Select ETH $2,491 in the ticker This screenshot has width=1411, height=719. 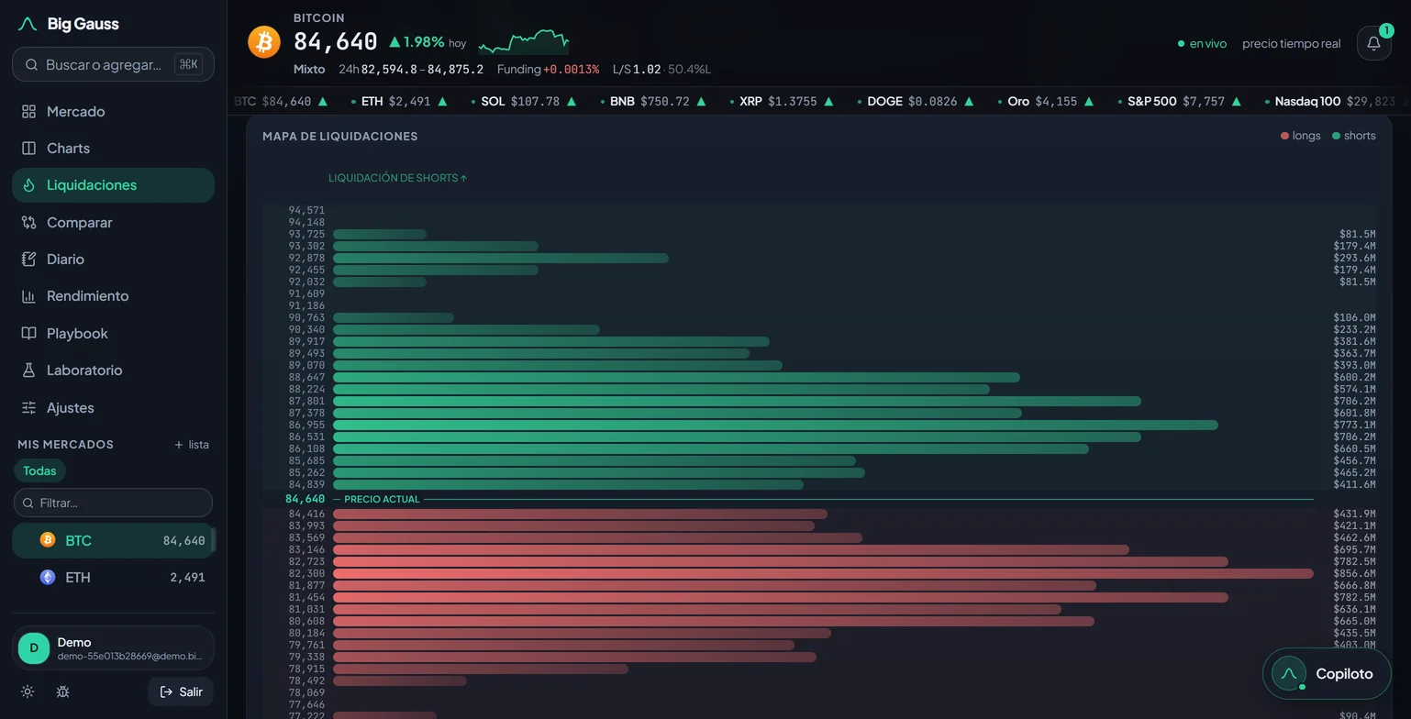400,101
